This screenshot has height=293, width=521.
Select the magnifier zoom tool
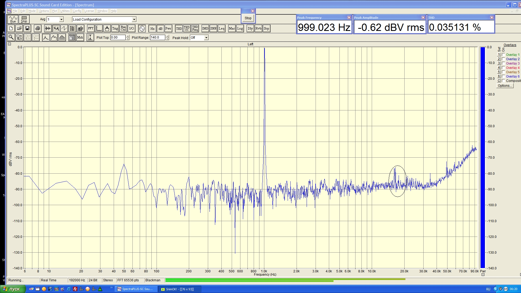click(11, 37)
